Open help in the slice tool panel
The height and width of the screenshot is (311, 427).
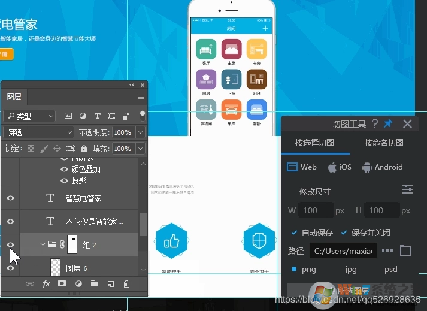375,124
